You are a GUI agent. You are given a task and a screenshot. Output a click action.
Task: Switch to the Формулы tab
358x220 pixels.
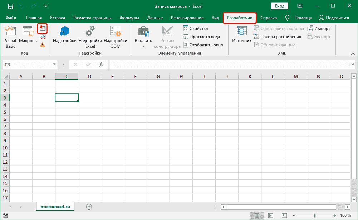pos(129,18)
